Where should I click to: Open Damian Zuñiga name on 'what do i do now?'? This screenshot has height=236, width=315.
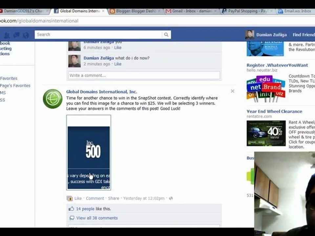(99, 58)
